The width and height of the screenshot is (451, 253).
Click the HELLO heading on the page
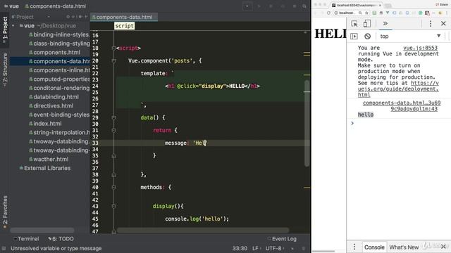pos(330,34)
